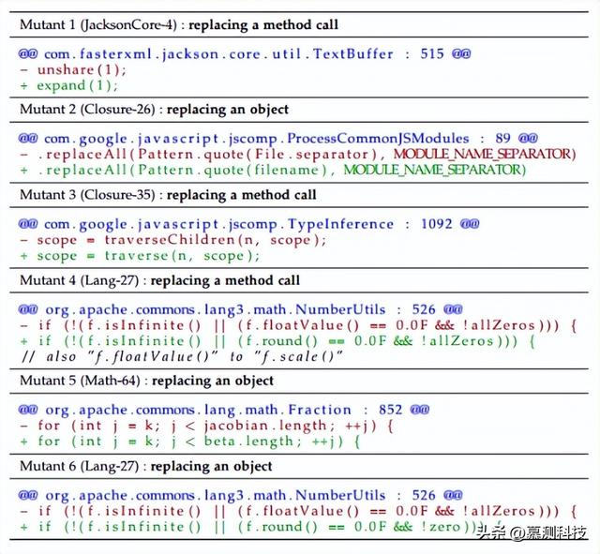The image size is (600, 554).
Task: Click the Fraction : 852 location line
Action: pyautogui.click(x=224, y=410)
